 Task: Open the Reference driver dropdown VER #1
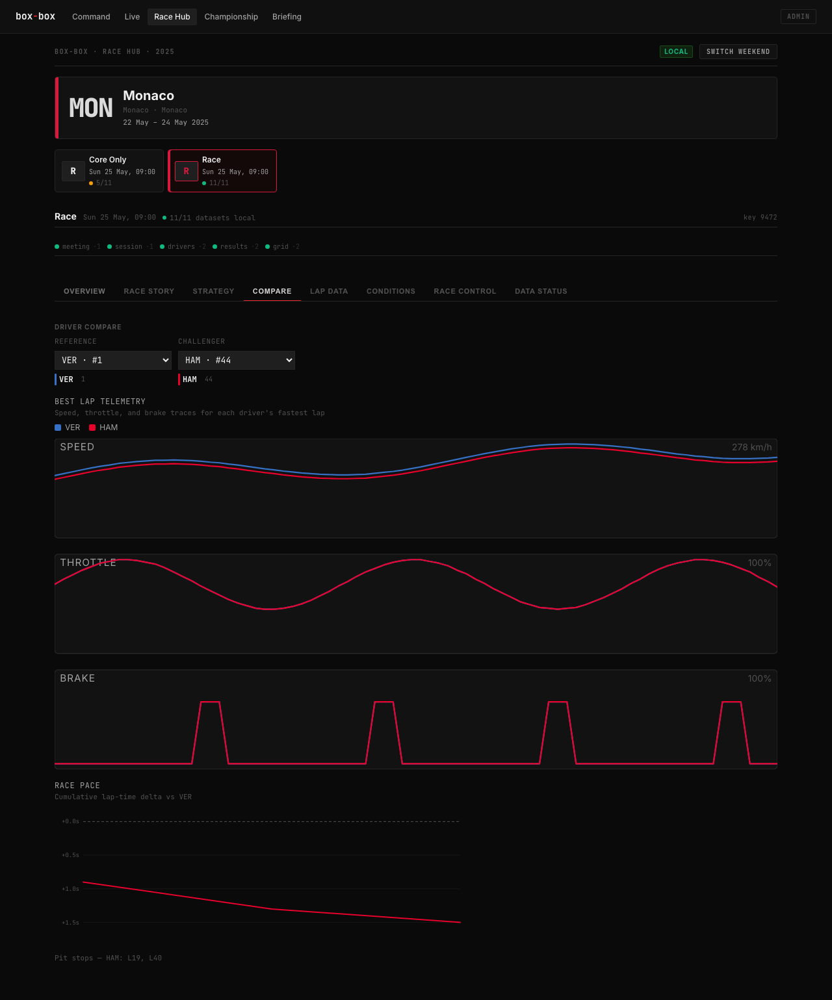coord(113,360)
